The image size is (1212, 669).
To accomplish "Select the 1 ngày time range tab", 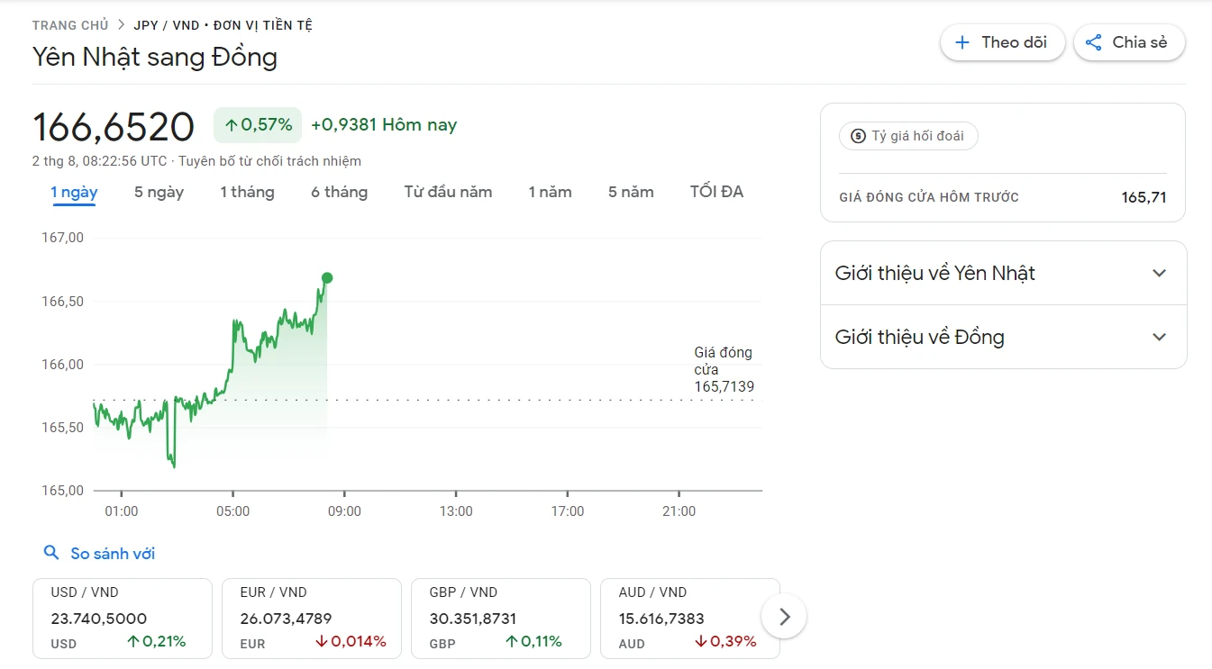I will click(74, 192).
